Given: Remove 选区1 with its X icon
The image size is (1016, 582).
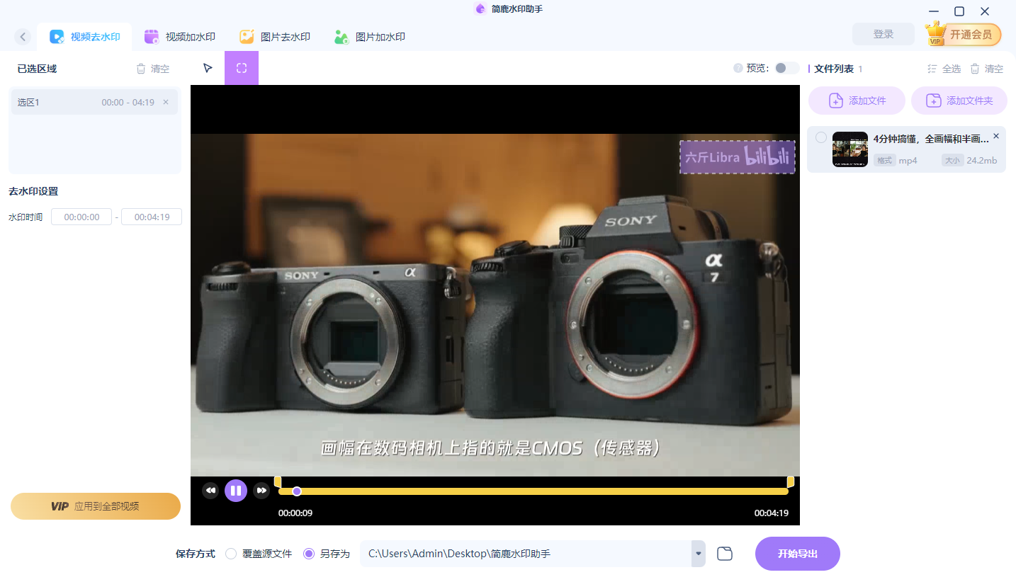Looking at the screenshot, I should click(x=166, y=102).
